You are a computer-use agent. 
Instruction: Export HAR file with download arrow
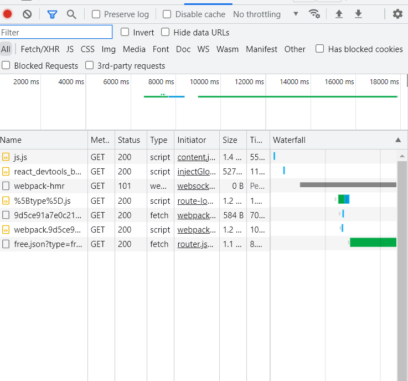(x=358, y=14)
